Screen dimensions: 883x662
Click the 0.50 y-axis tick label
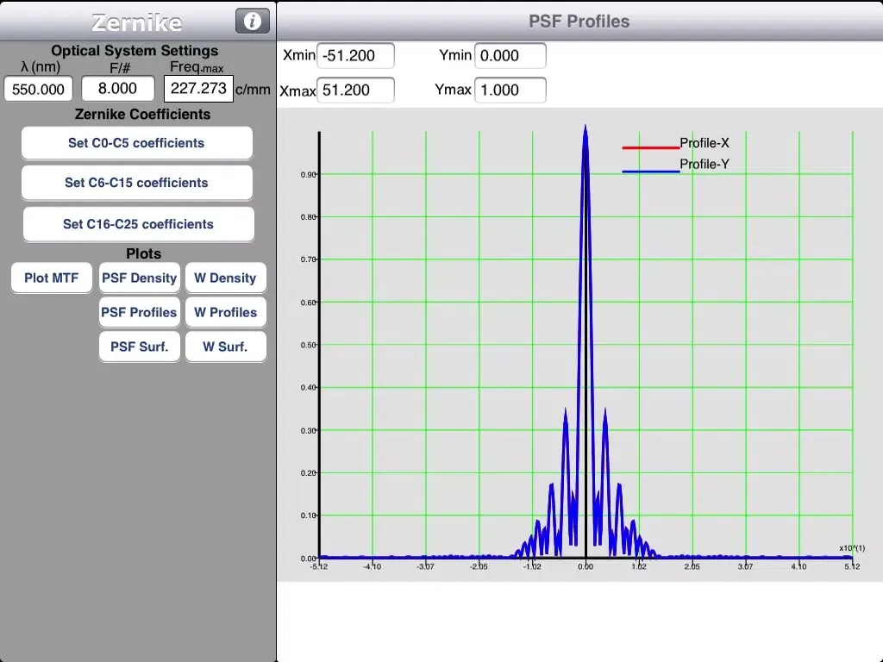pyautogui.click(x=308, y=345)
